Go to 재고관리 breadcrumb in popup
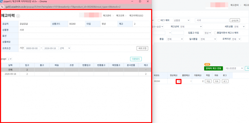Screen dimensions: 249x123 point(107,16)
